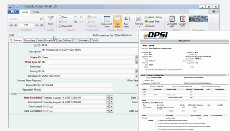Look up Status ID values

click(137, 57)
